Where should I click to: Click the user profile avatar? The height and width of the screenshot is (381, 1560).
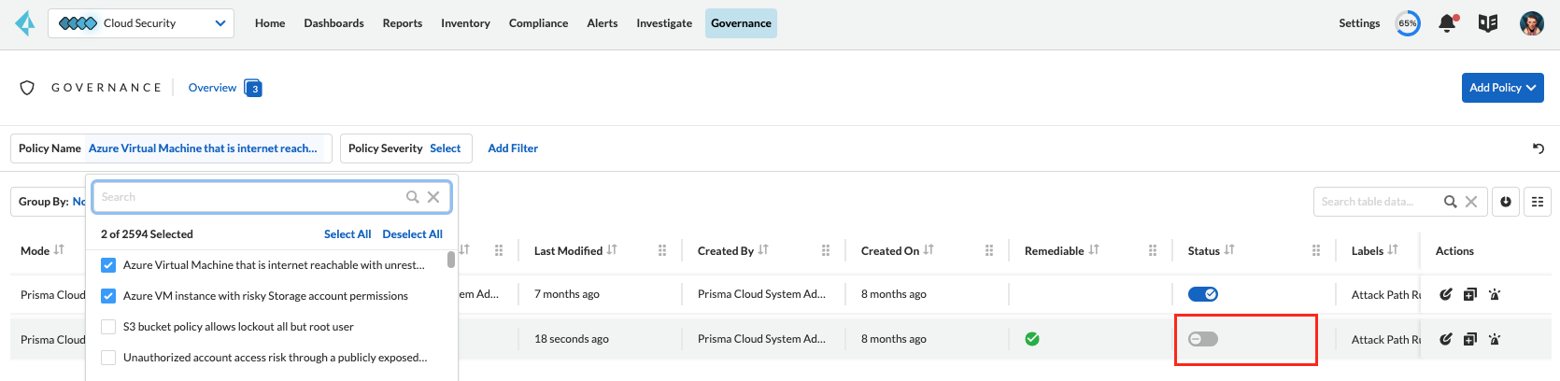1531,23
